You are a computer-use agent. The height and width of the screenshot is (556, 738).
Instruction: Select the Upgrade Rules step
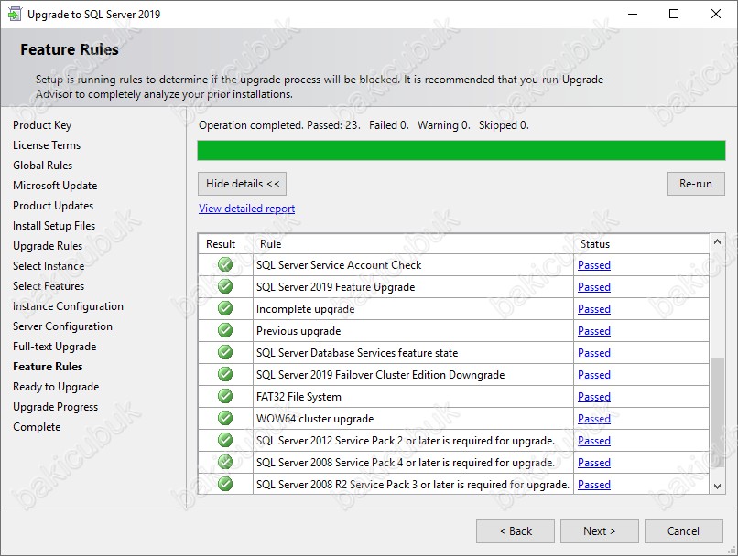coord(48,246)
